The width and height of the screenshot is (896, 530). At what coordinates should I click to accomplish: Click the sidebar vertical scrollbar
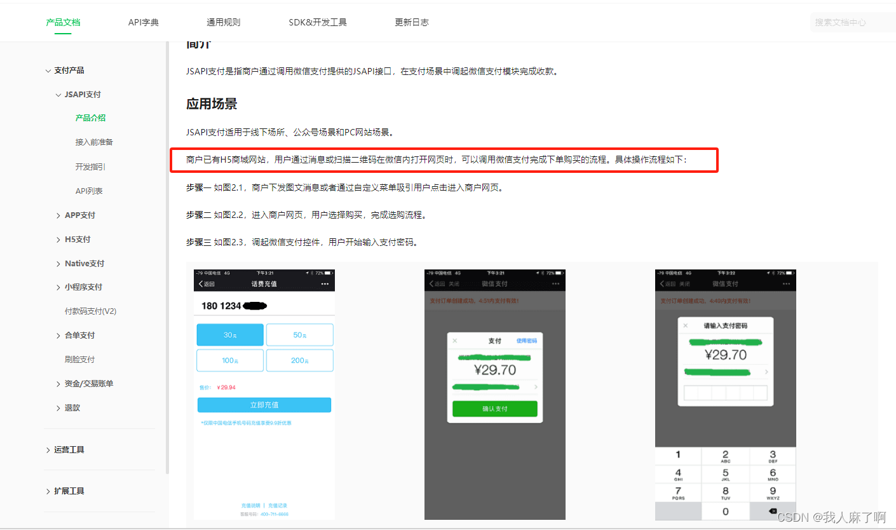(x=167, y=257)
